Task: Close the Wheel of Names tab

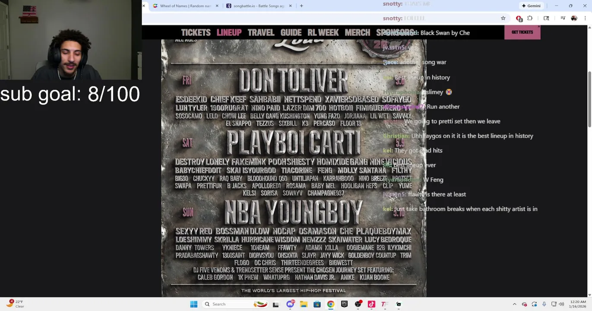Action: pyautogui.click(x=217, y=6)
